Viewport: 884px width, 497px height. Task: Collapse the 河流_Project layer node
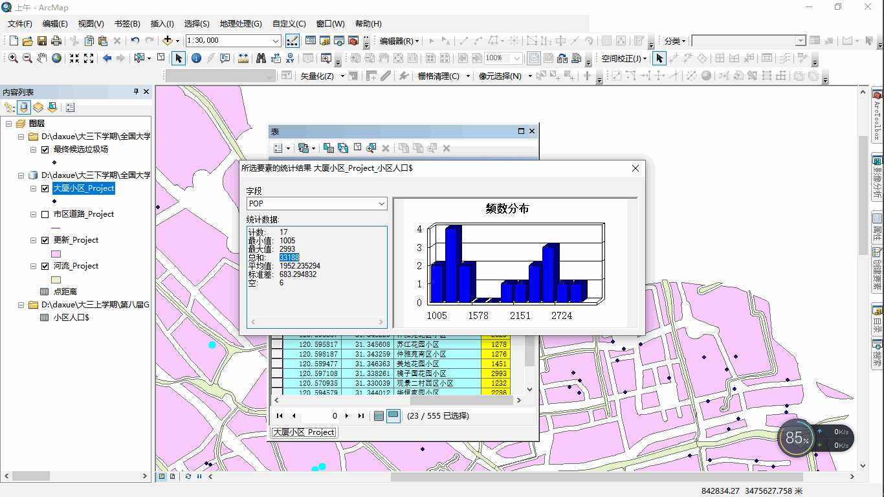pos(34,266)
